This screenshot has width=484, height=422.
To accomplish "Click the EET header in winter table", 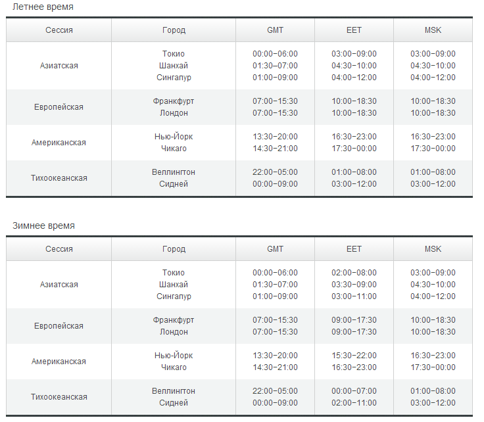I will click(354, 249).
